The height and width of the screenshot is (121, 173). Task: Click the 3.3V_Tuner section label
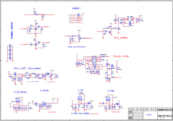pos(20,92)
